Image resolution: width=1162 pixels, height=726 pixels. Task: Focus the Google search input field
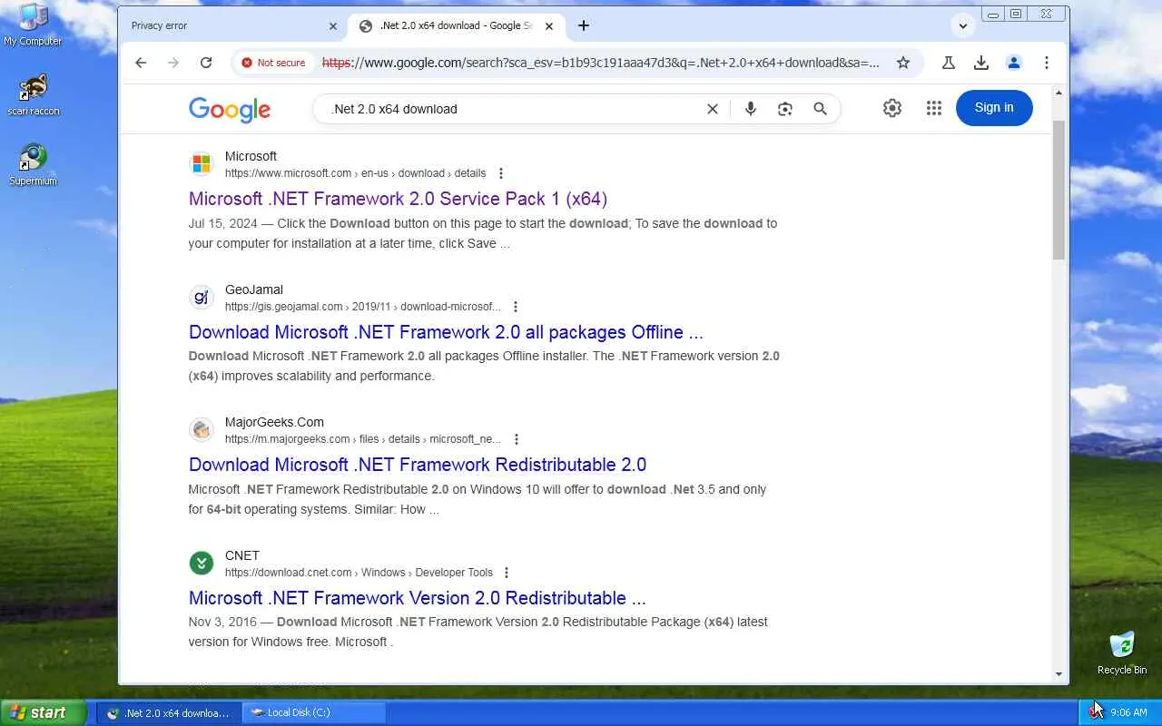(515, 109)
